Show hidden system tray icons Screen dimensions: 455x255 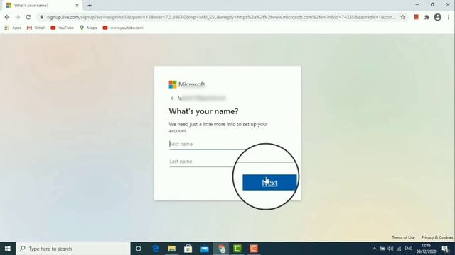(x=375, y=249)
